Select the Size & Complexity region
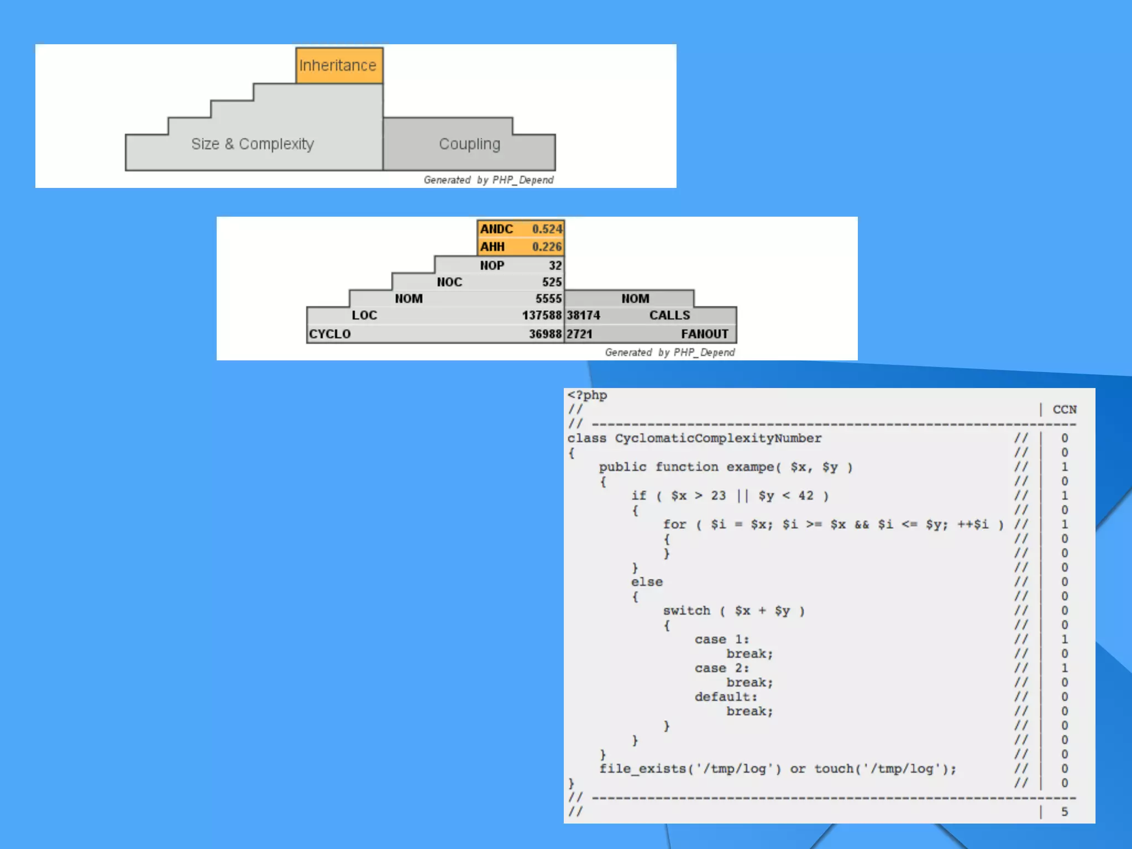1132x849 pixels. coord(253,144)
